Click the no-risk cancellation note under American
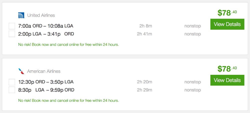Image resolution: width=250 pixels, height=113 pixels. [68, 101]
